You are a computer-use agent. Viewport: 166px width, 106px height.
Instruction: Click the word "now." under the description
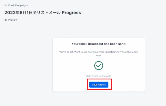pos(99,55)
